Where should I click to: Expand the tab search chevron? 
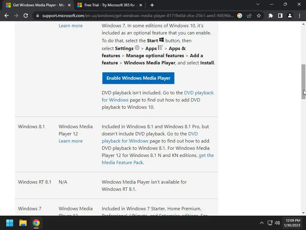[258, 4]
